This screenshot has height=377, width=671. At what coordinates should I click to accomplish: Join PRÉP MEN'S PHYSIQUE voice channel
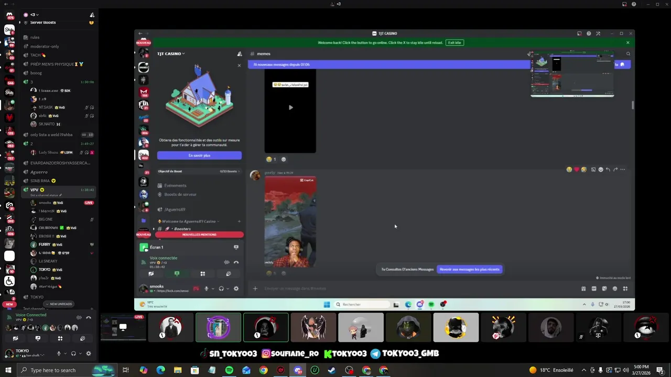58,64
